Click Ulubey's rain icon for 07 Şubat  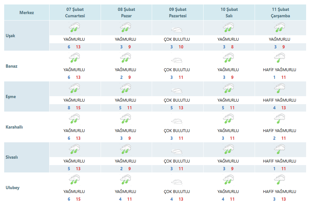pos(74,180)
